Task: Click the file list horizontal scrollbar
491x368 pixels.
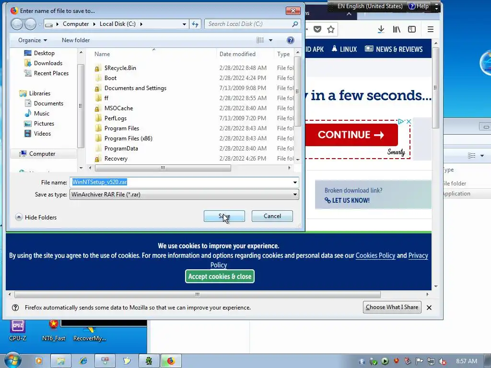Action: click(x=163, y=168)
